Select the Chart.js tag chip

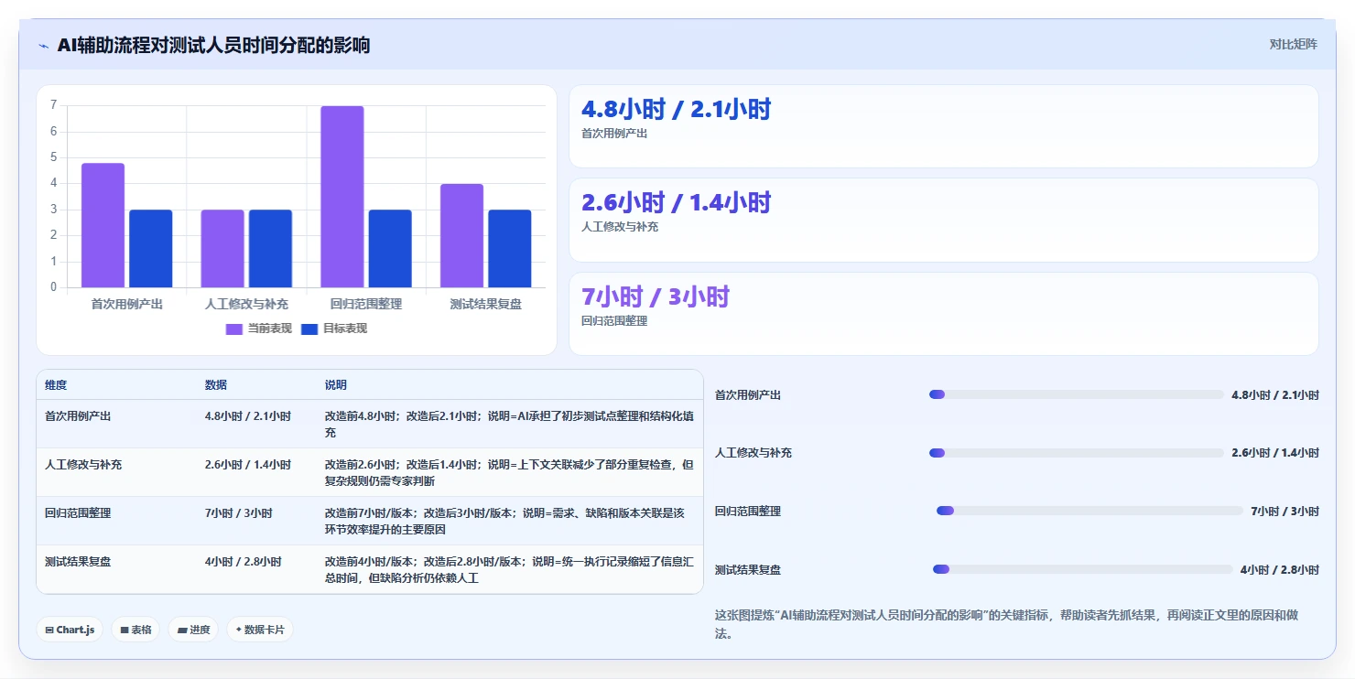tap(70, 630)
